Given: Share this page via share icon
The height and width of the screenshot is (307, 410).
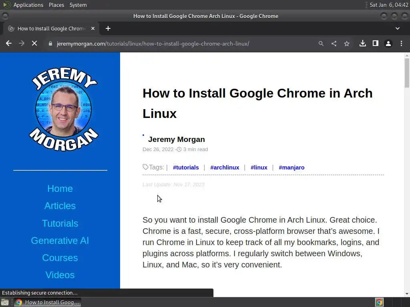Looking at the screenshot, I should click(334, 44).
